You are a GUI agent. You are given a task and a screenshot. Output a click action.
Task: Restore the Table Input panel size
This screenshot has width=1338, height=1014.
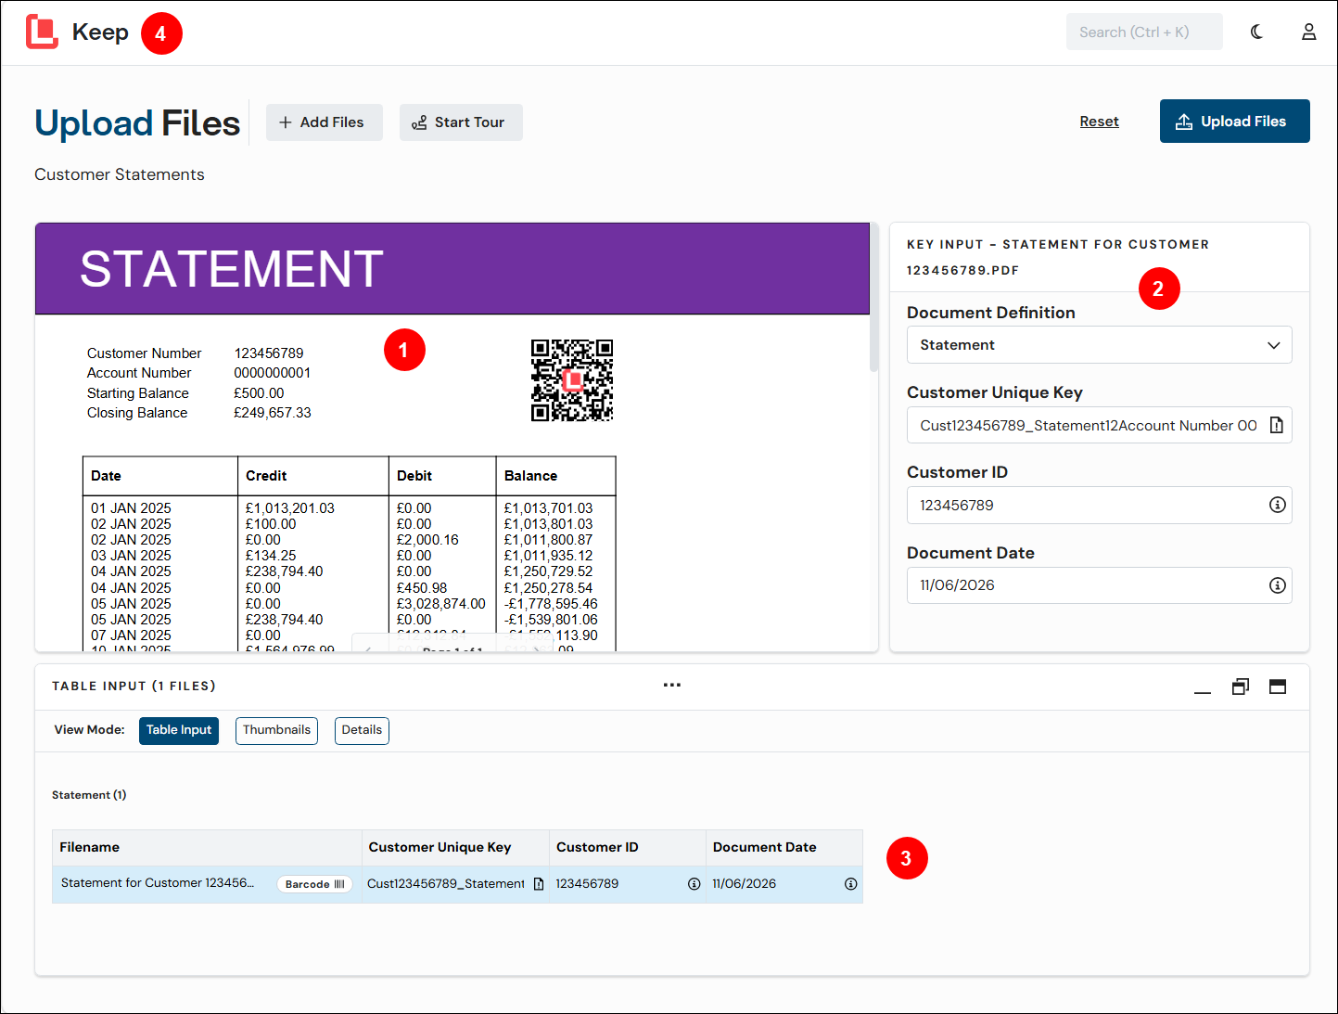[x=1241, y=687]
